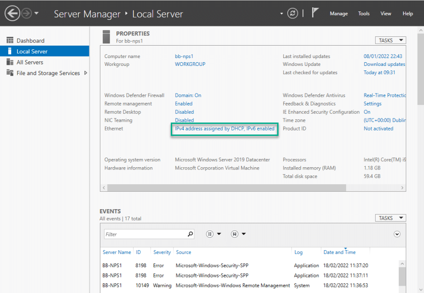Open the notifications flag
This screenshot has height=293, width=424.
[315, 13]
